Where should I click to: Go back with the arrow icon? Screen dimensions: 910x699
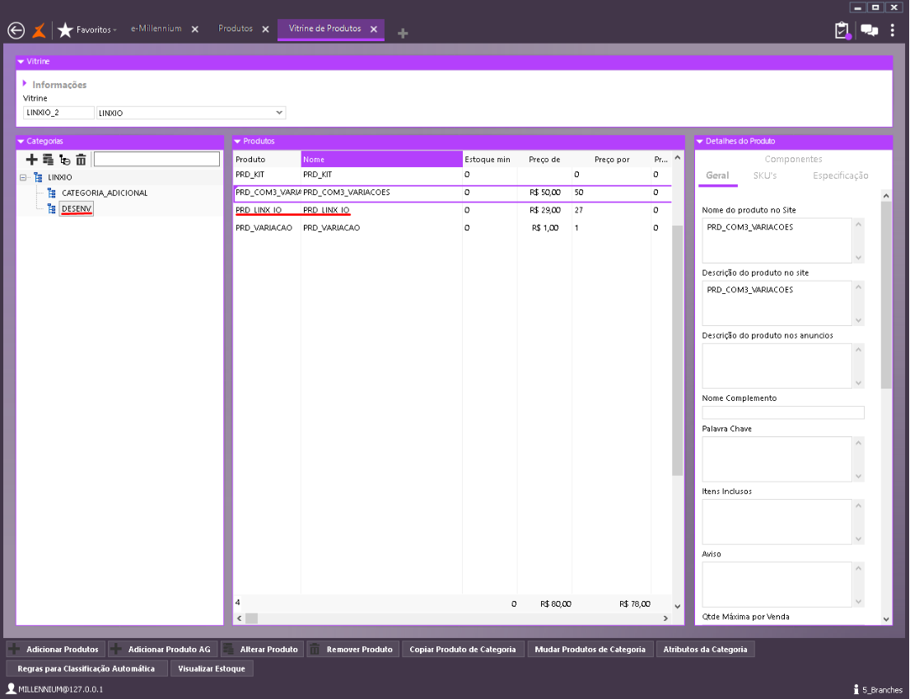pos(16,30)
